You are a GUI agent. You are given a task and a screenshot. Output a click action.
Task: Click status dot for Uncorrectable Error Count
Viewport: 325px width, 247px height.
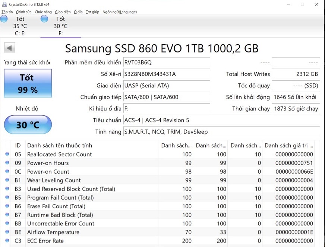coord(7,223)
